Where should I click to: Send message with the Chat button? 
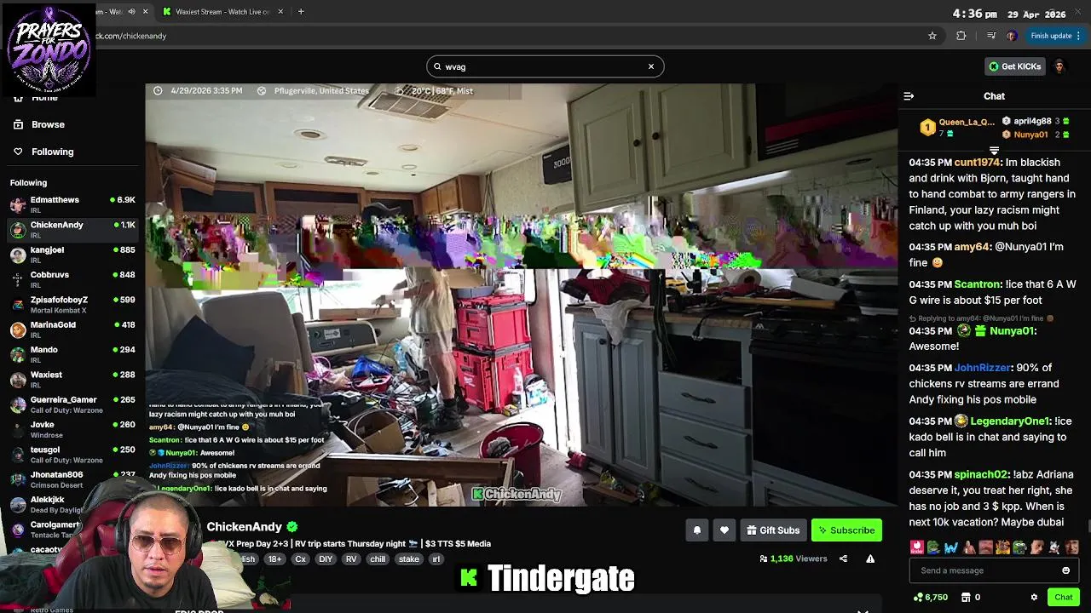[1063, 597]
